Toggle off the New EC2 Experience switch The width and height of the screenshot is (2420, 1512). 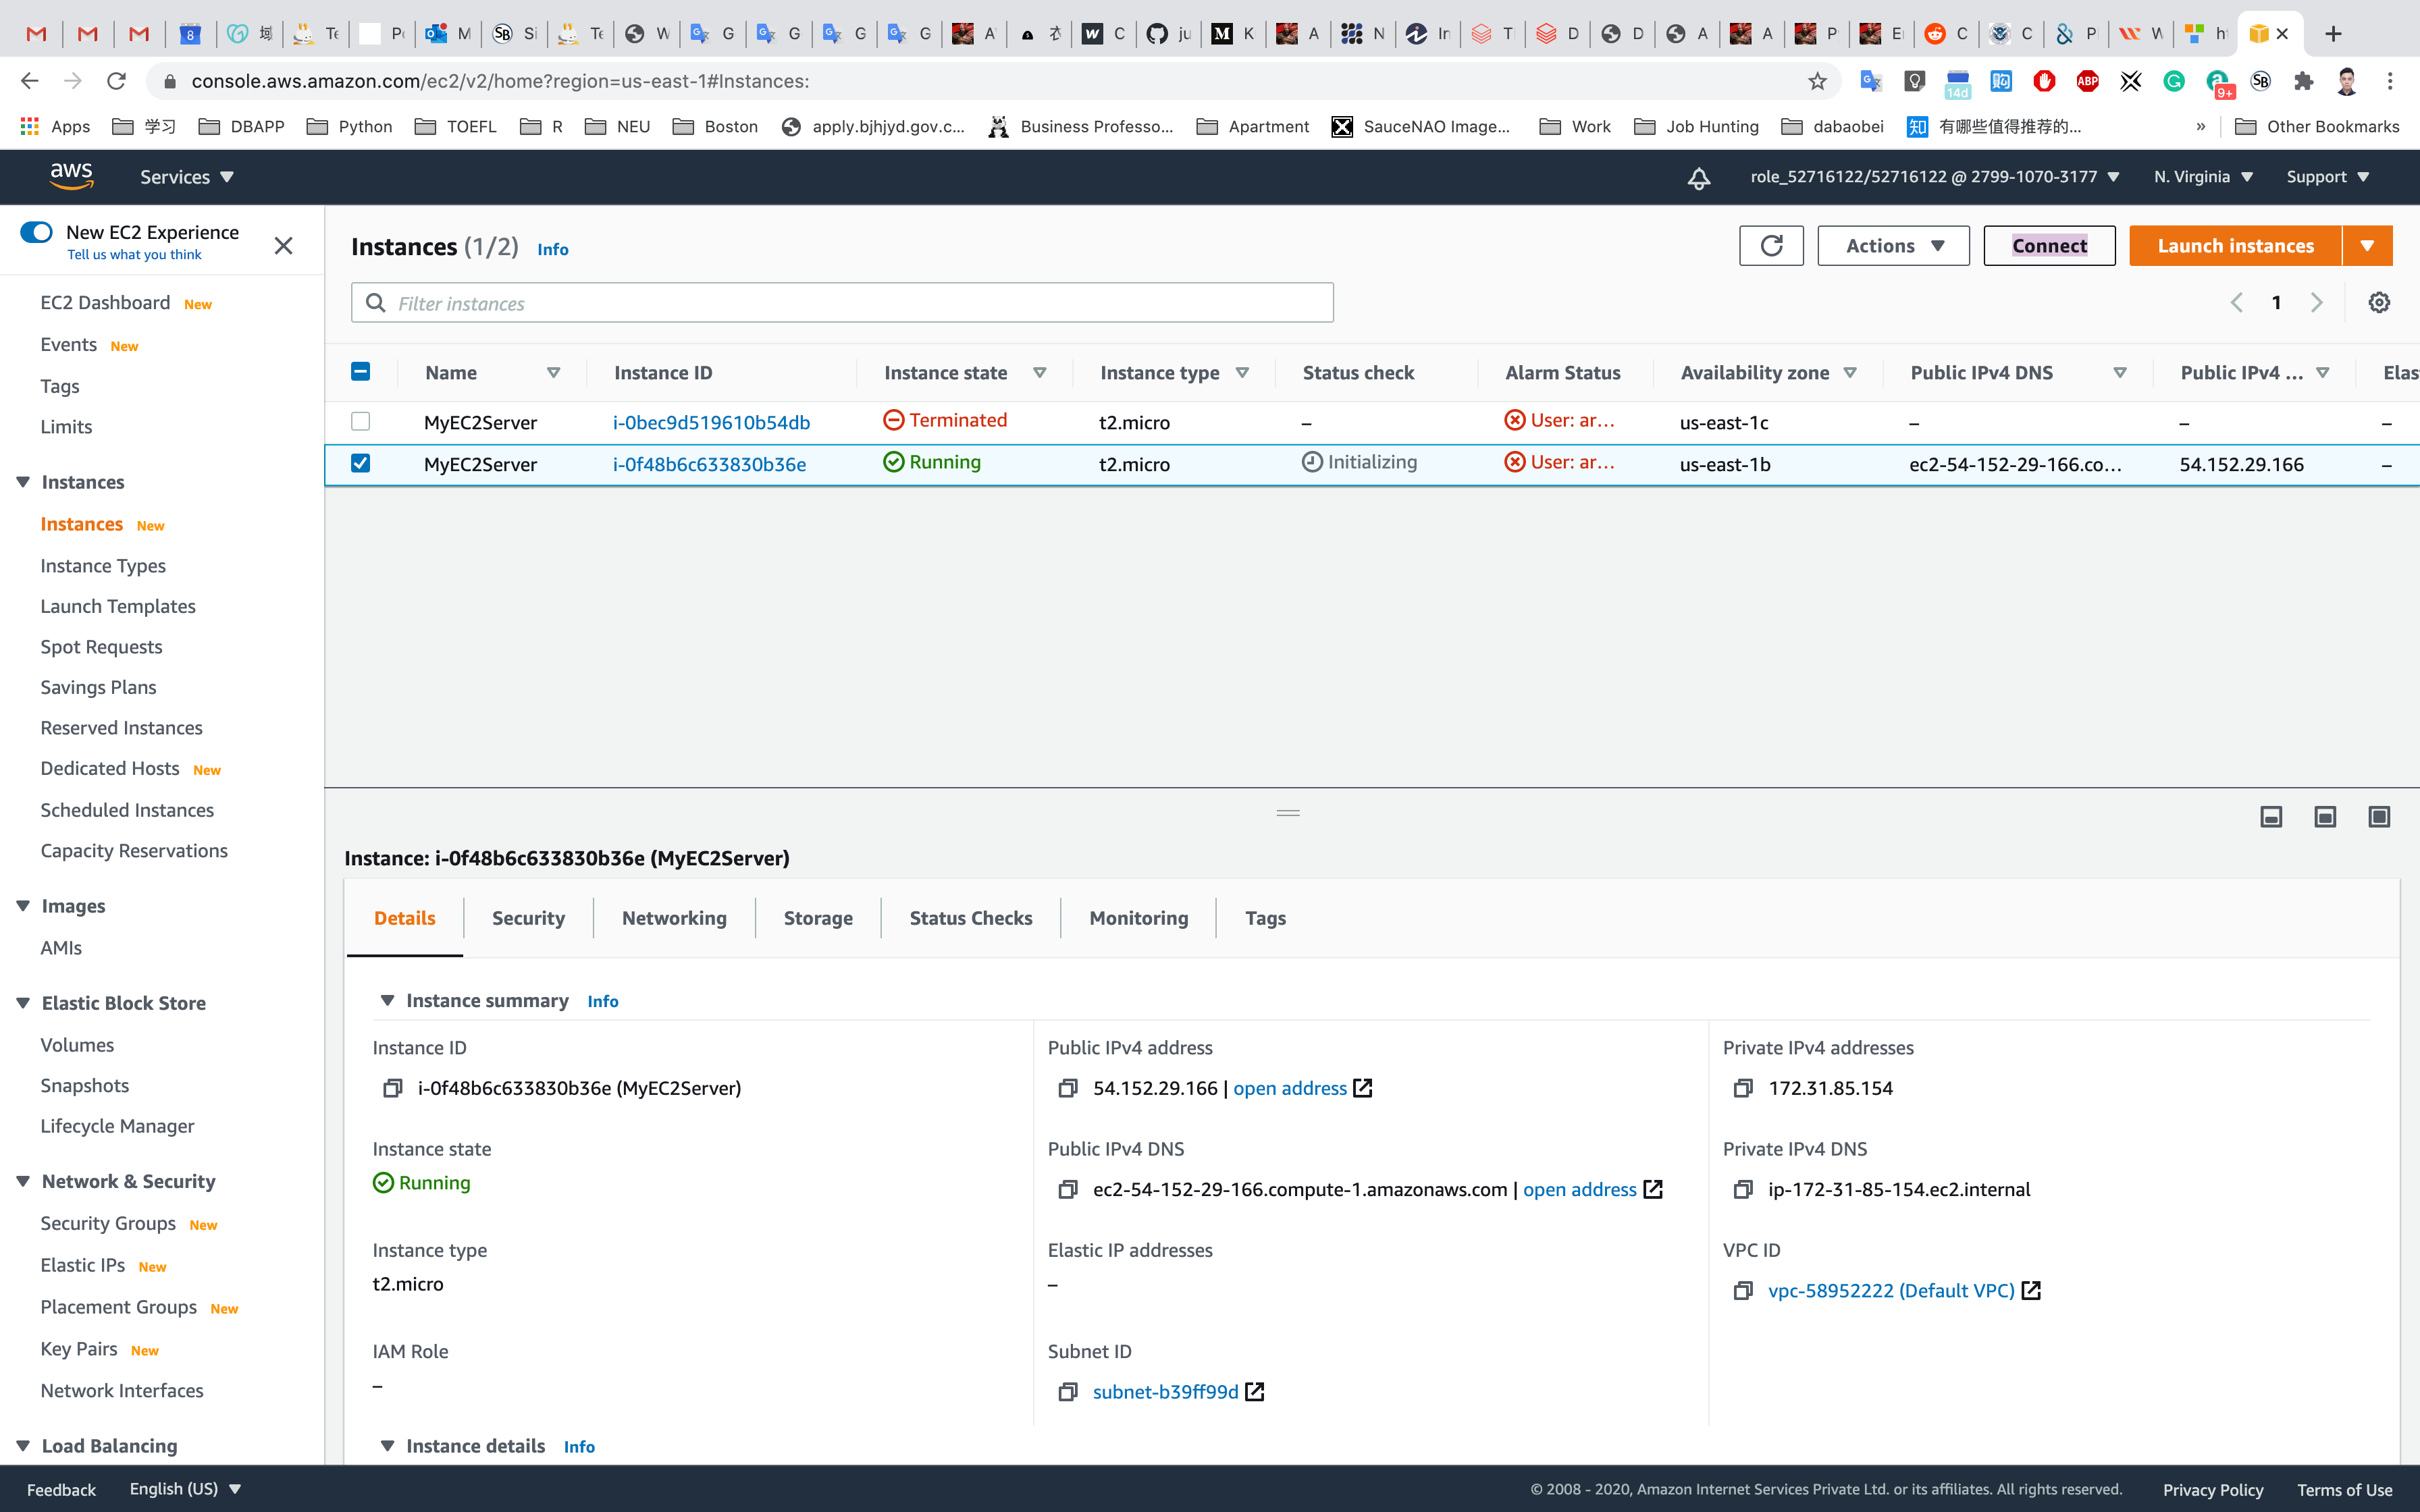click(x=37, y=232)
